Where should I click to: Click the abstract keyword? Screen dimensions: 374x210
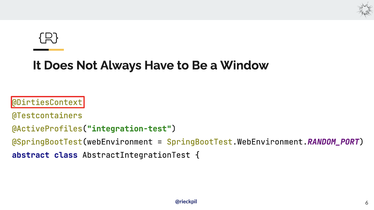(31, 155)
